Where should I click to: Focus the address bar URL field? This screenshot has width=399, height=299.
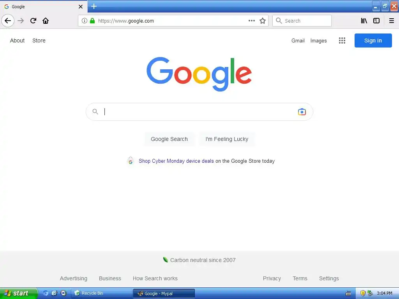(173, 21)
